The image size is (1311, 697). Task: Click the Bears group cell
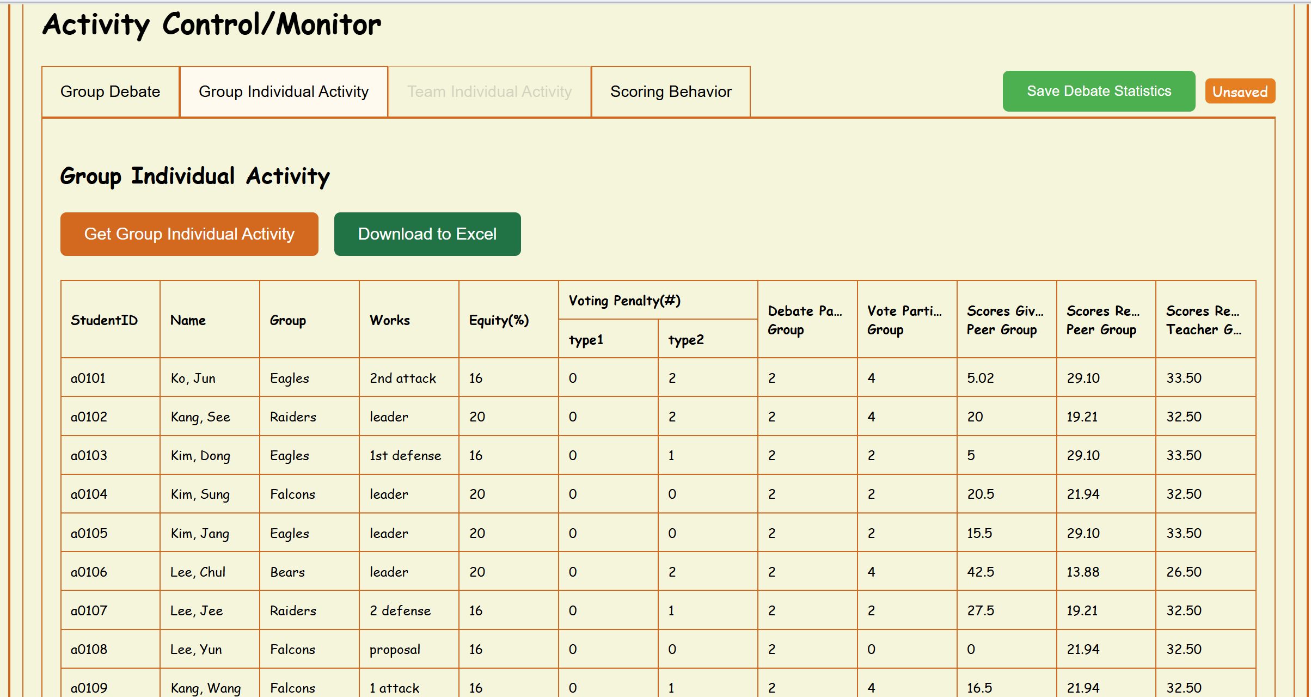pos(287,572)
